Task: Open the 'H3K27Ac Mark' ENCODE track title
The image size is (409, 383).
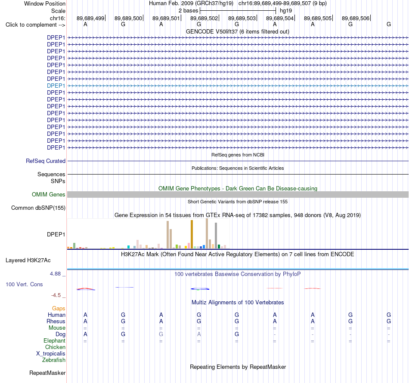Action: (x=237, y=254)
